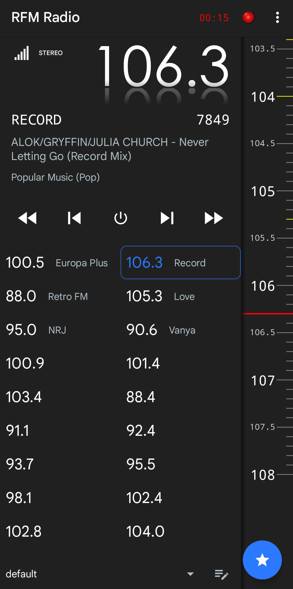Click the 107.5 mark on frequency dial

263,427
